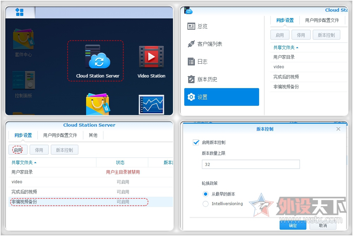Switch to 同步设置 tab in top-right panel

285,20
